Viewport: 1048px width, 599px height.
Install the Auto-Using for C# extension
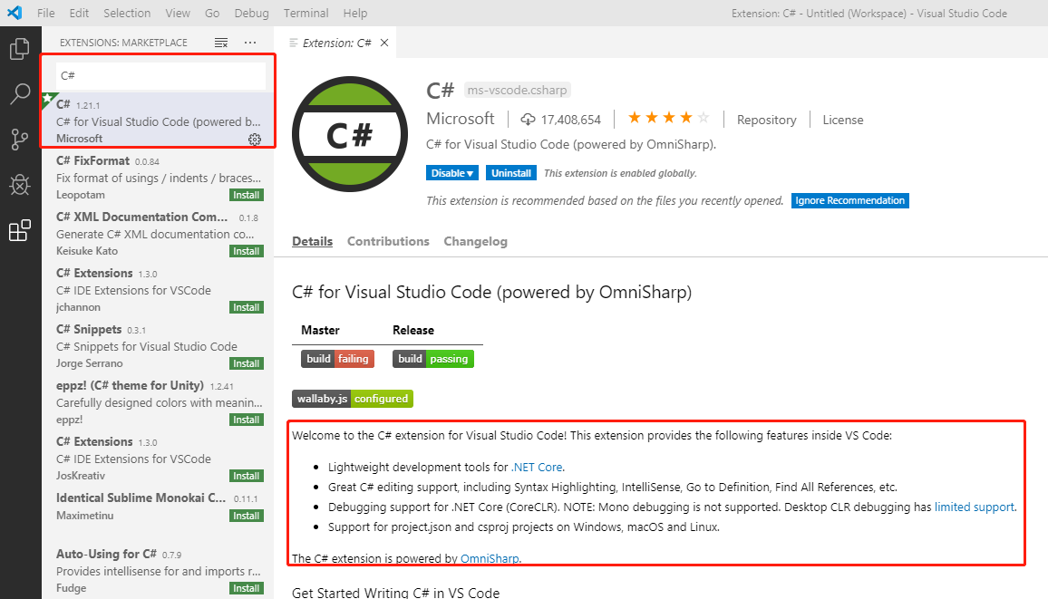247,587
